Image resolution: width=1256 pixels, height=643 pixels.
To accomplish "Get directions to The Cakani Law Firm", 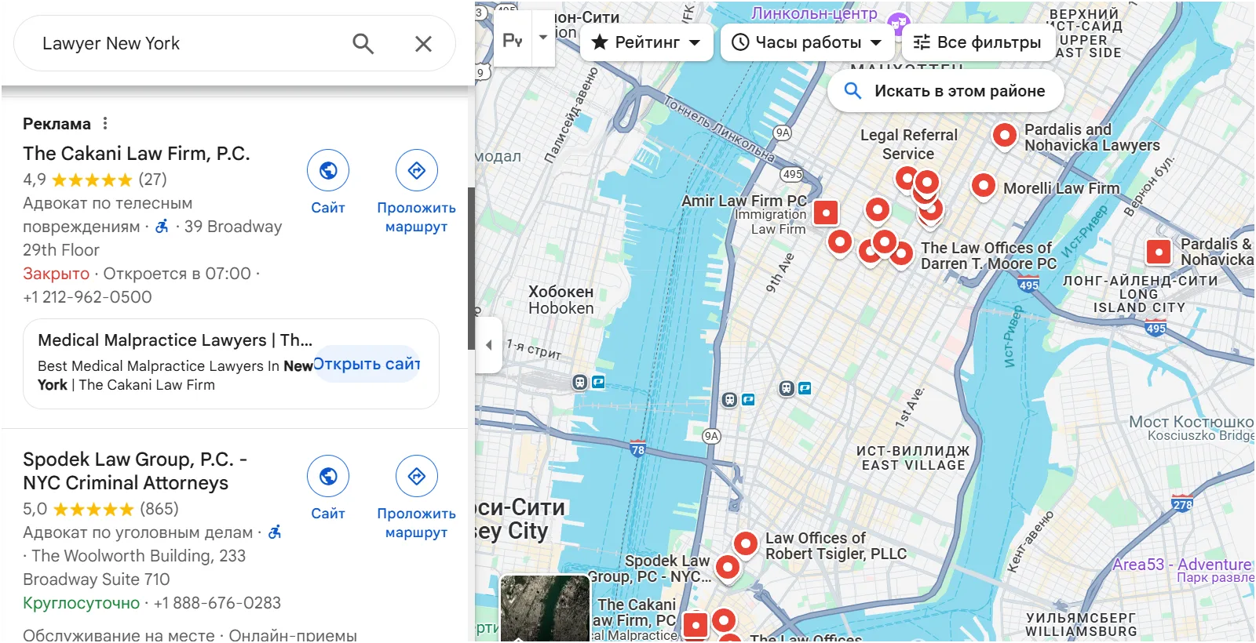I will coord(416,170).
